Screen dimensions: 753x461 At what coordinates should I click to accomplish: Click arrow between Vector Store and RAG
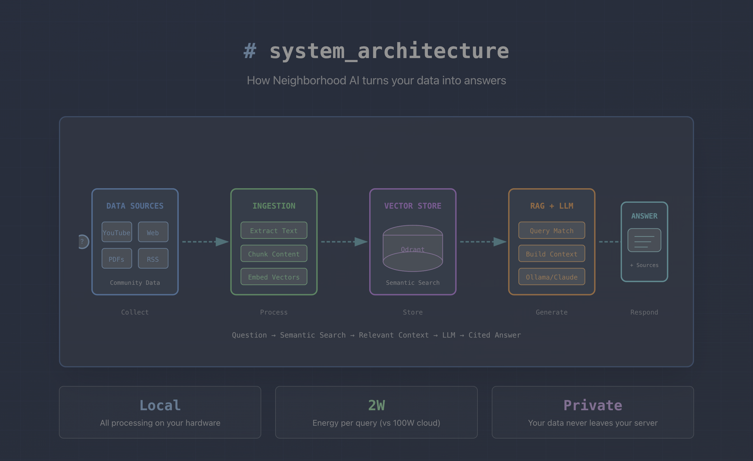[483, 242]
